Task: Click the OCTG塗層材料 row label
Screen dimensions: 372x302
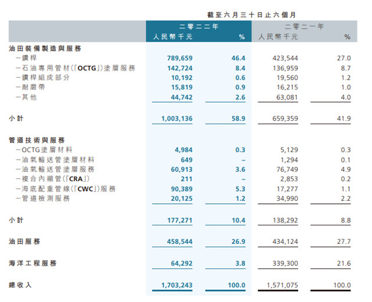Action: click(x=44, y=150)
